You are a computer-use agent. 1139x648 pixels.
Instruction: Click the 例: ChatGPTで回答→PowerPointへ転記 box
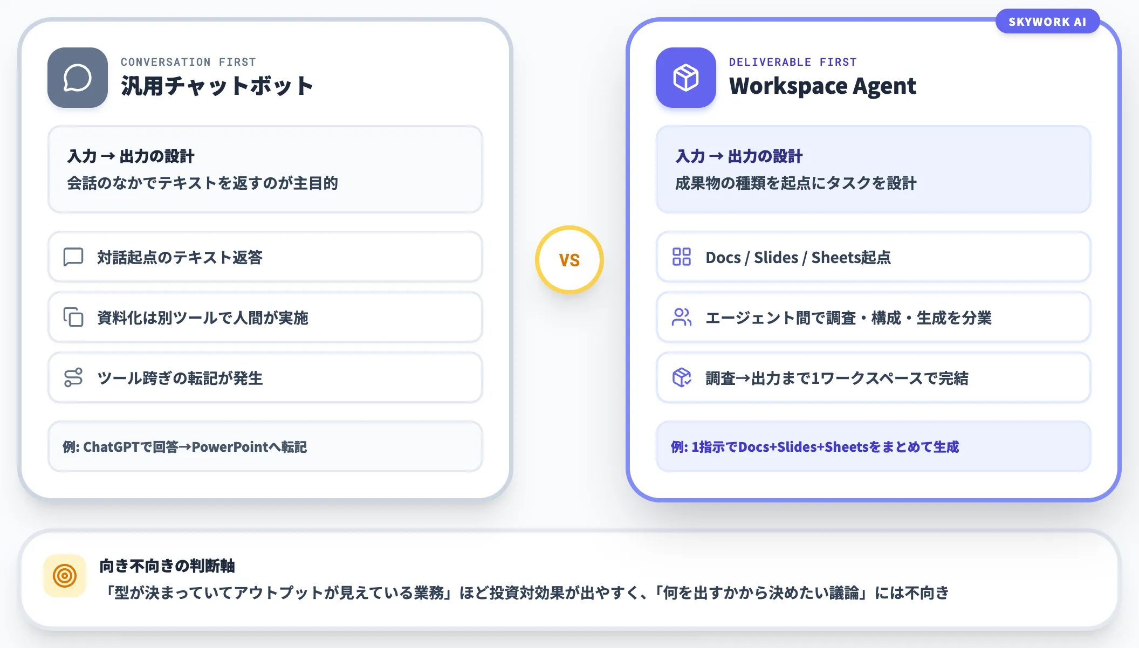coord(265,446)
